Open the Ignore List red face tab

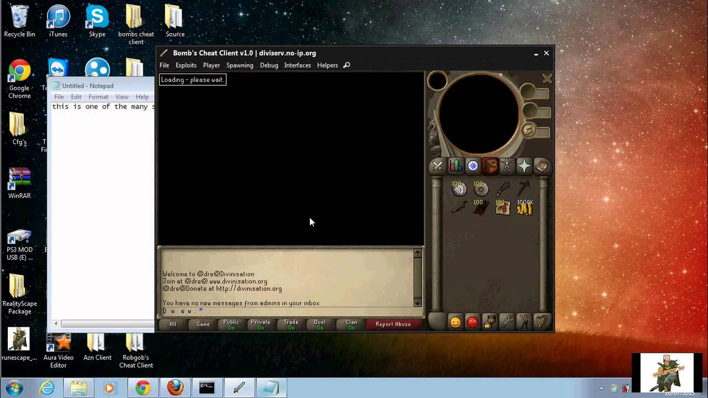(x=472, y=322)
